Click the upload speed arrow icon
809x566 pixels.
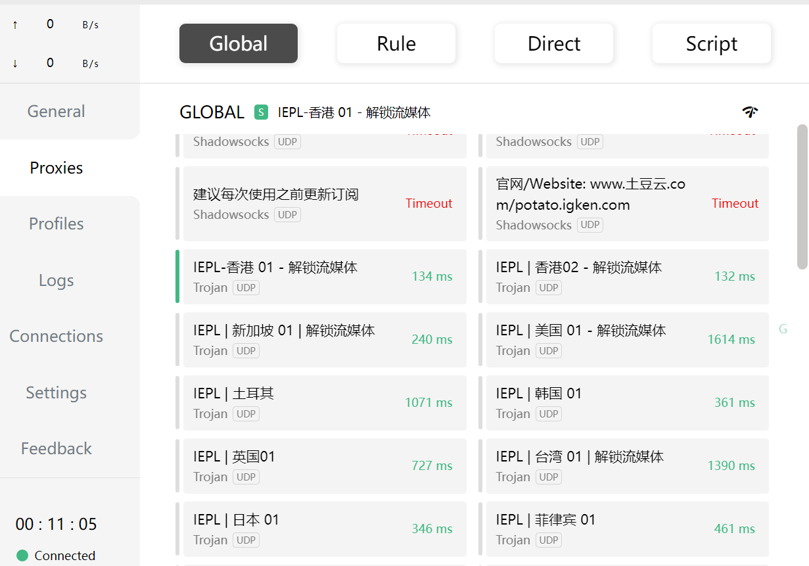[14, 24]
